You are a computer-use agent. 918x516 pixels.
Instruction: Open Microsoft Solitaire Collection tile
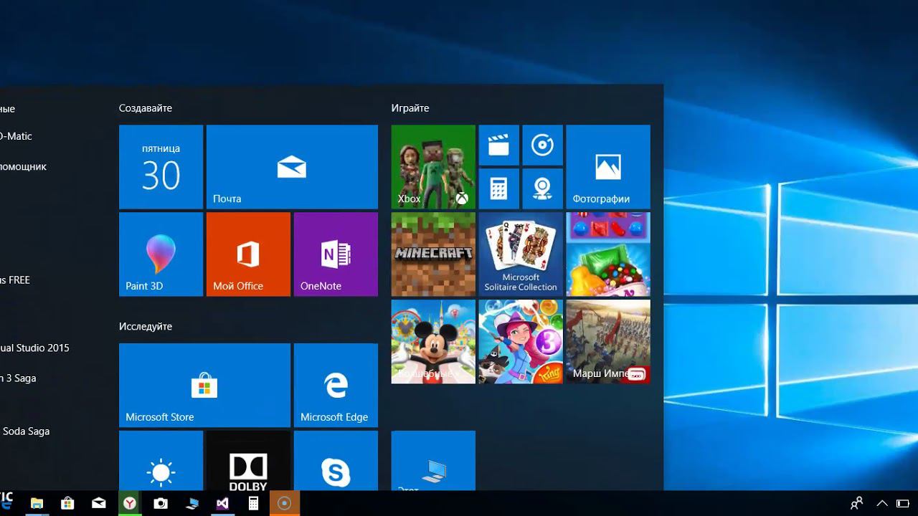pos(521,254)
